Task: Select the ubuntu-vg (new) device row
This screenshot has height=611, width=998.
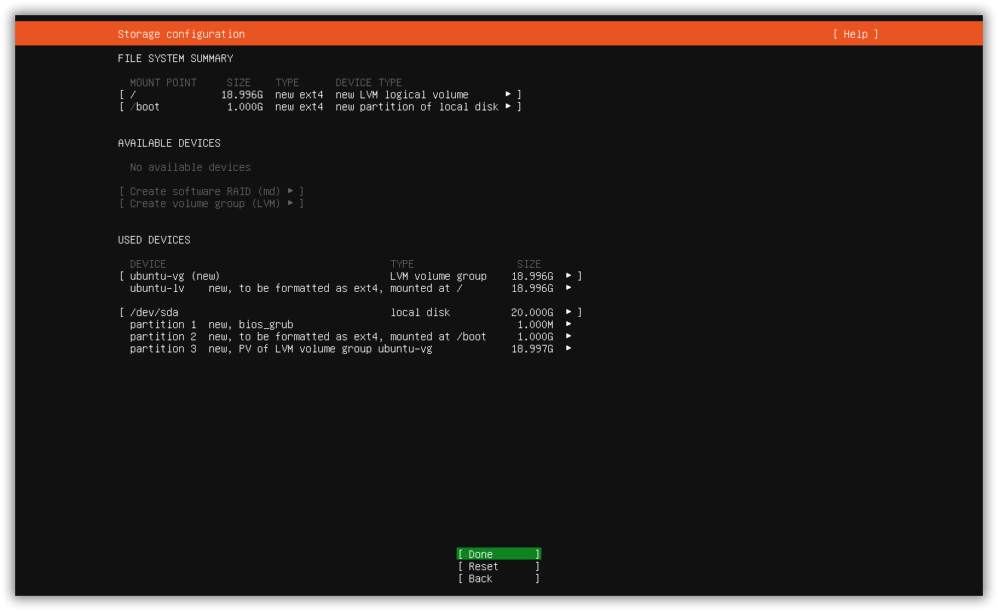Action: tap(351, 276)
